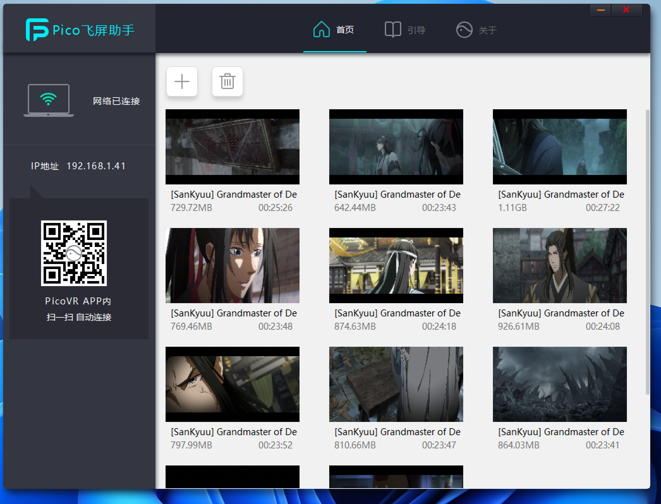Click the 864.03MB video title text
The width and height of the screenshot is (661, 504).
[561, 432]
